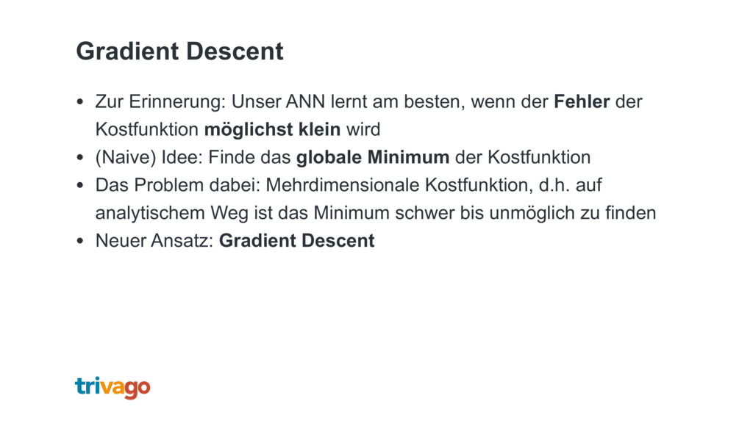Click the word Kostfunktion in first bullet's second line
753x423 pixels.
[146, 129]
